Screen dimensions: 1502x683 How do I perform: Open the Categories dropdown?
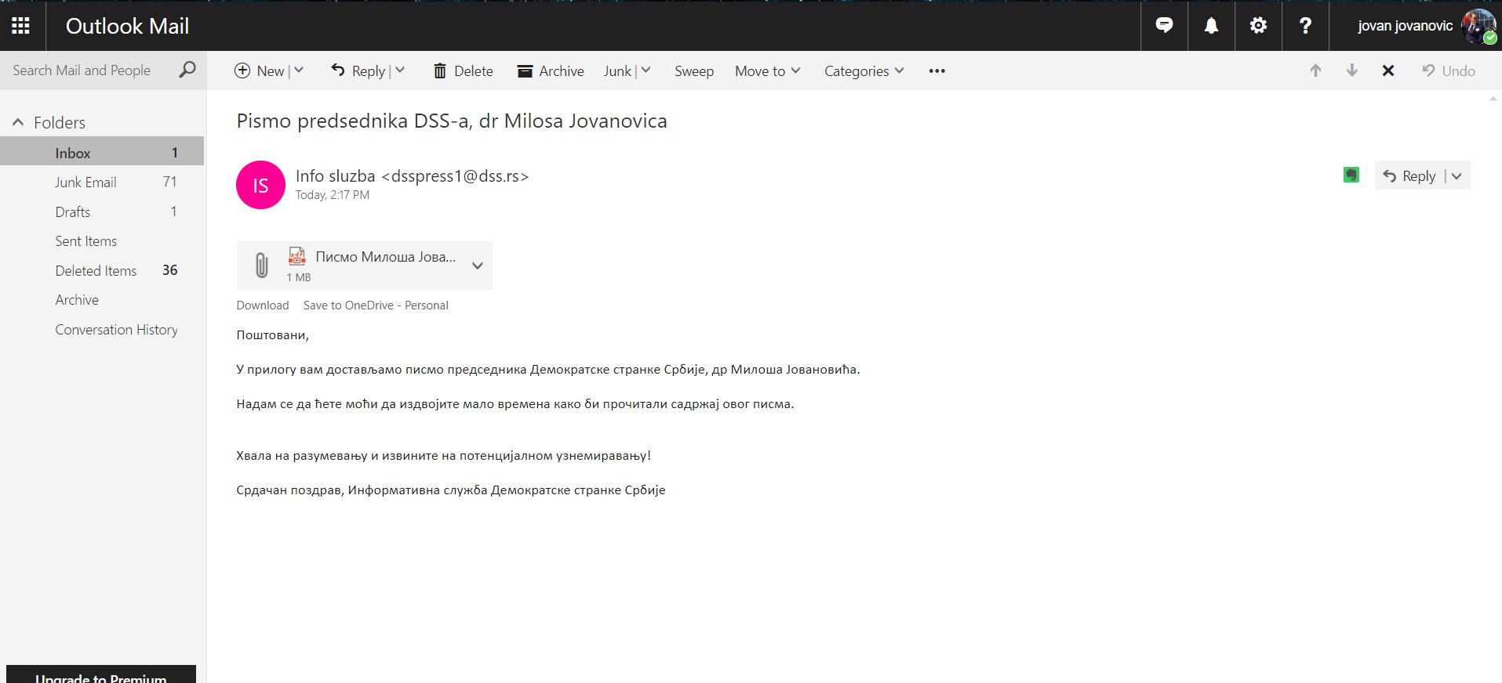click(864, 70)
